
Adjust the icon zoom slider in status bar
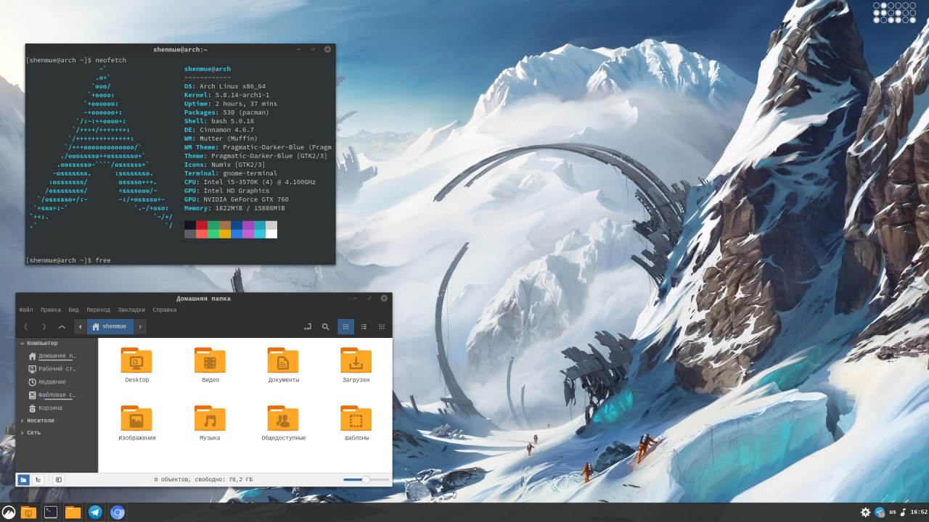coord(366,479)
